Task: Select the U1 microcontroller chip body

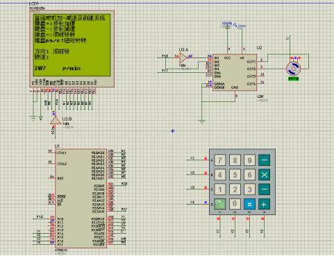Action: [x=81, y=198]
